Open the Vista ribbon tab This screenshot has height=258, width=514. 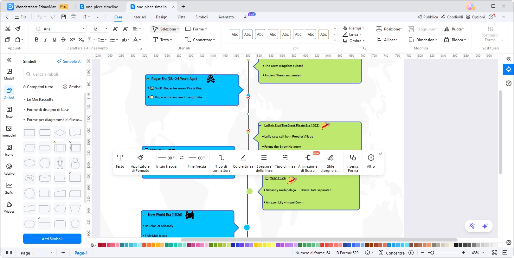[182, 17]
